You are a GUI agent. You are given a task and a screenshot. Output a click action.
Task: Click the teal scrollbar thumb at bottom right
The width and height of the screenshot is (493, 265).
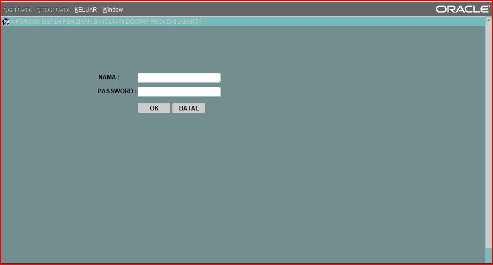488,255
